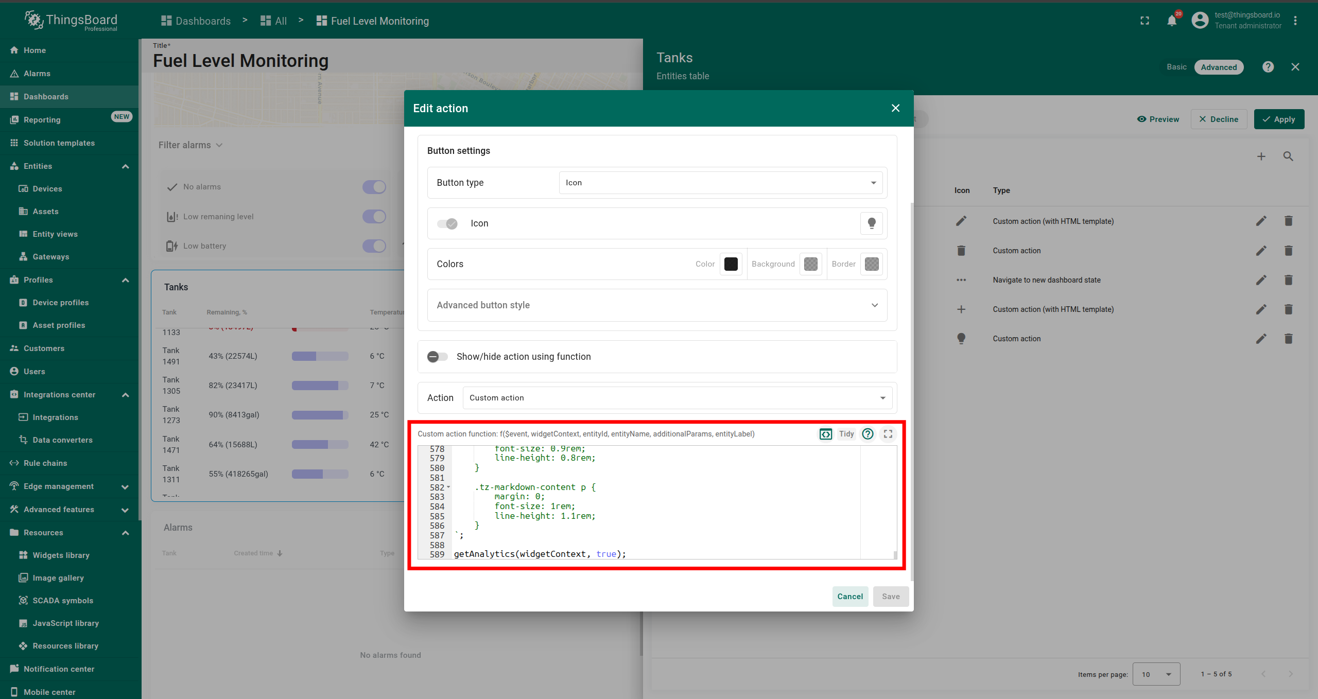The height and width of the screenshot is (699, 1318).
Task: Toggle the Low battery alarm filter
Action: (374, 246)
